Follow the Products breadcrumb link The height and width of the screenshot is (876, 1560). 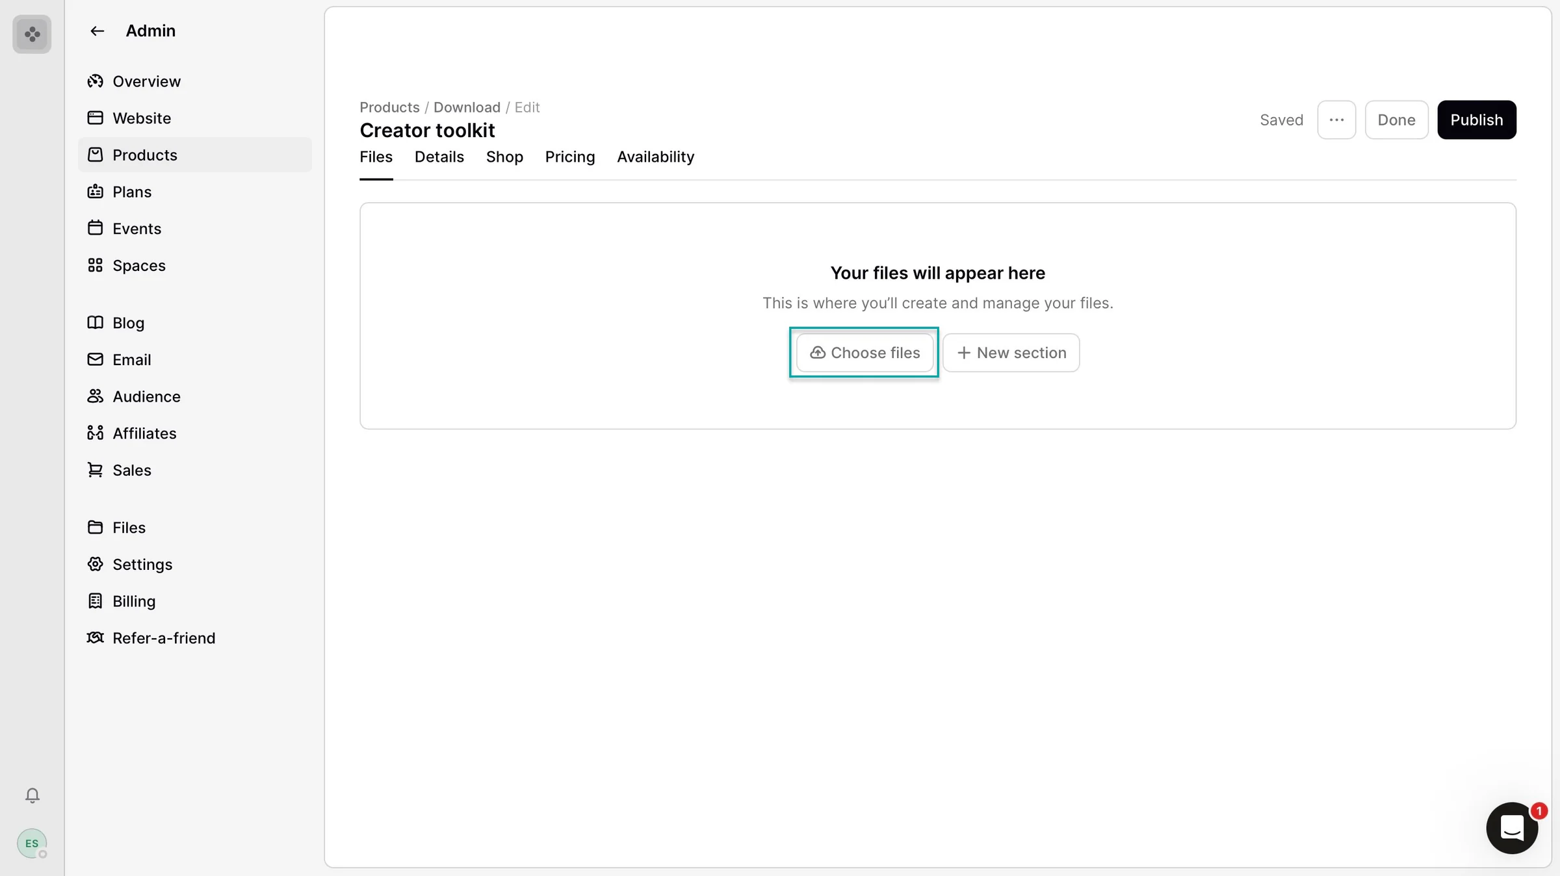[x=389, y=107]
